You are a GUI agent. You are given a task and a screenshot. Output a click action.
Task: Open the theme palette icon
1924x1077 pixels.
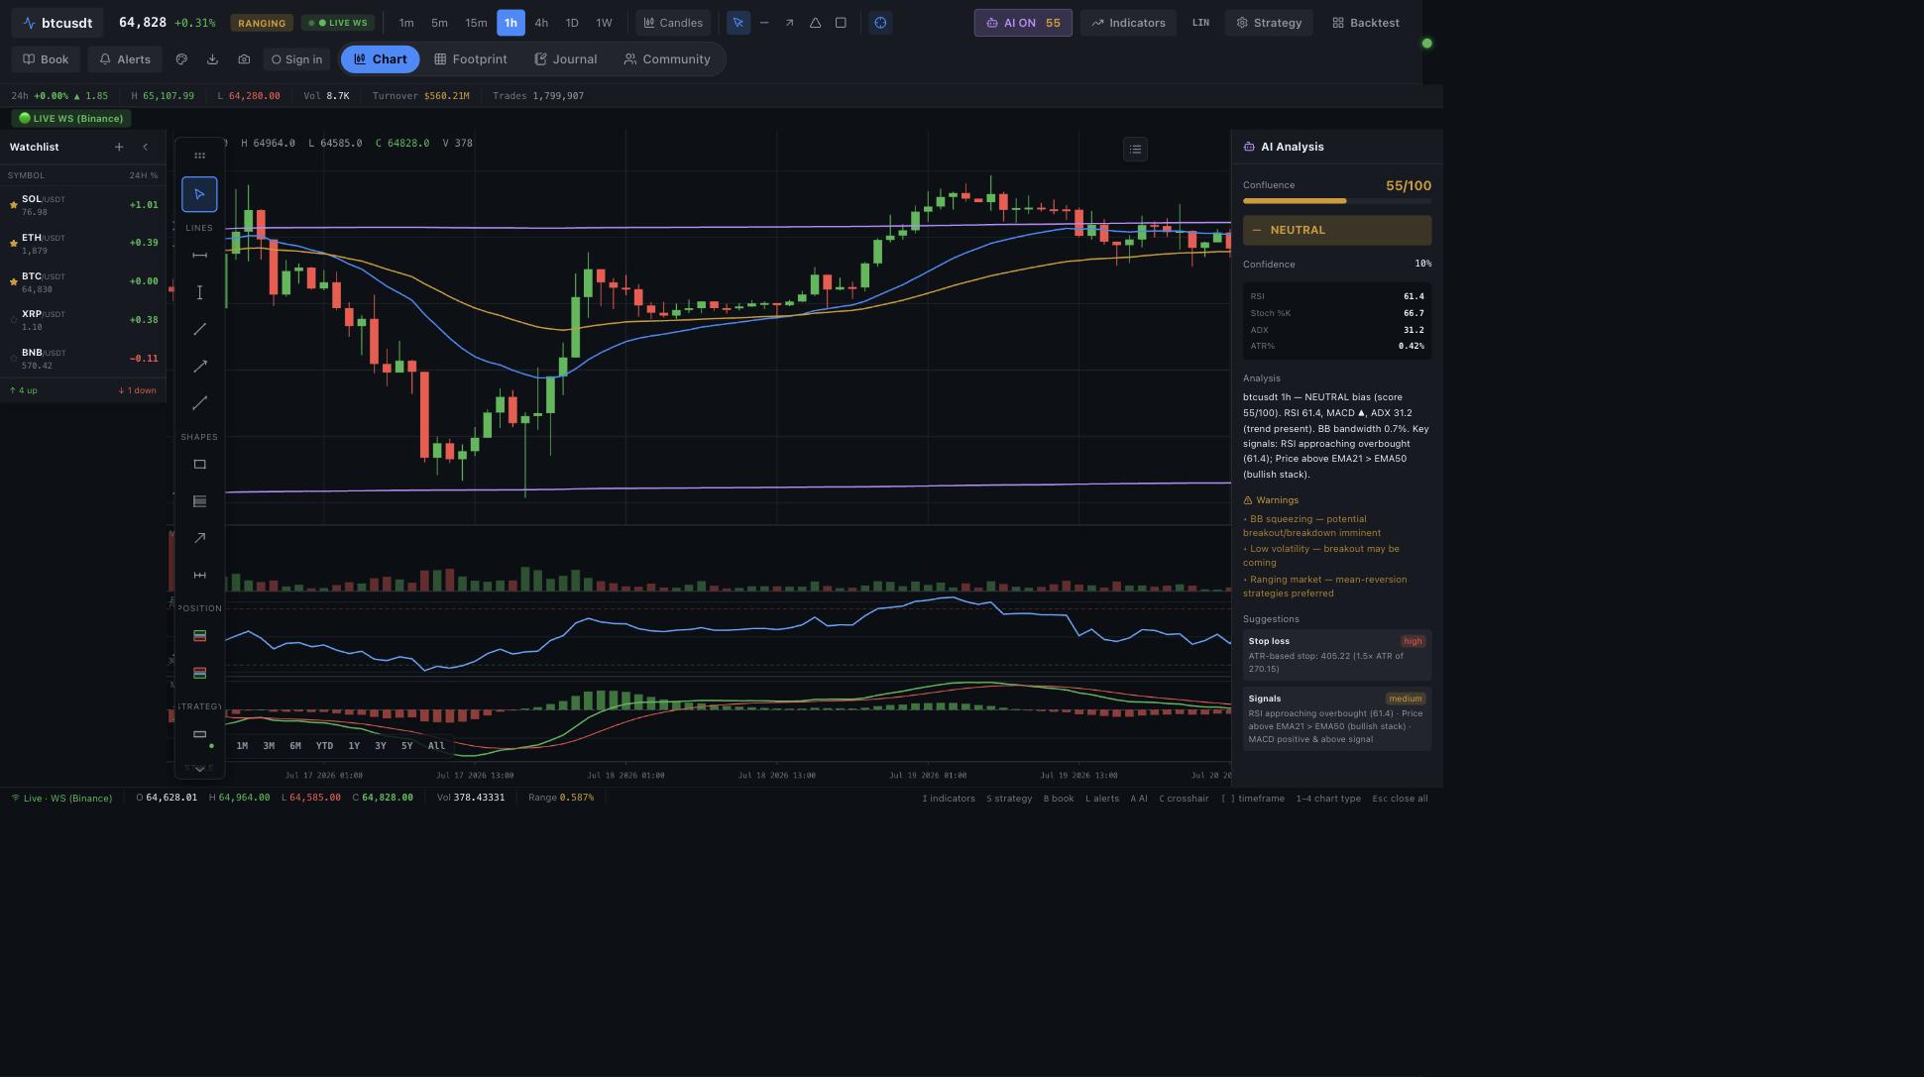[181, 59]
